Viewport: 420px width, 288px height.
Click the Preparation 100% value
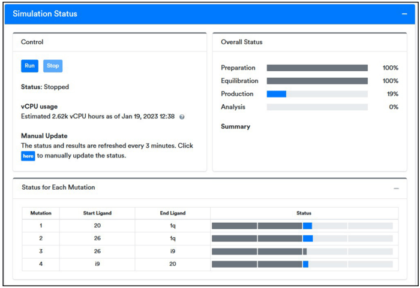pyautogui.click(x=390, y=68)
